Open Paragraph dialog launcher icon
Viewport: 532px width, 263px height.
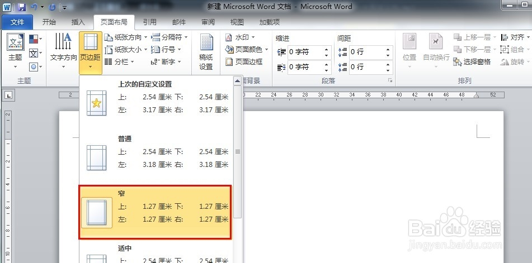pyautogui.click(x=390, y=80)
